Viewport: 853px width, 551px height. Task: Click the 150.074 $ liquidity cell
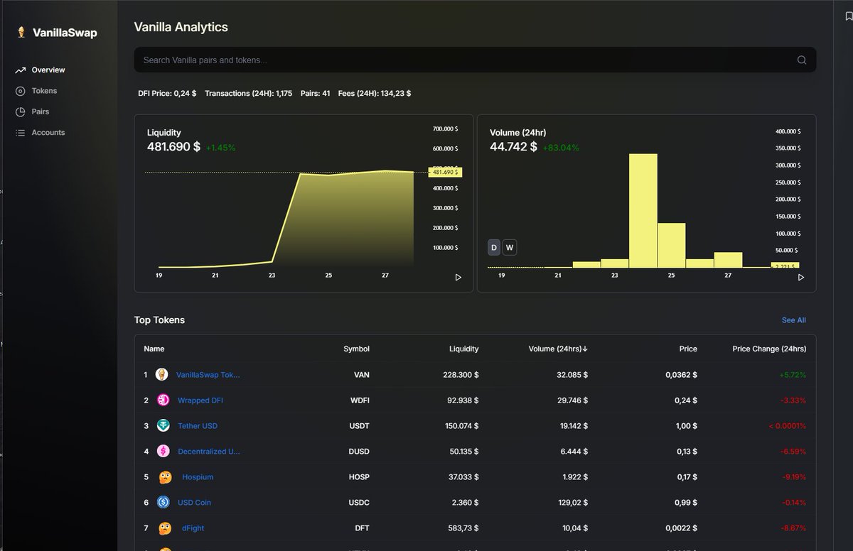tap(461, 426)
